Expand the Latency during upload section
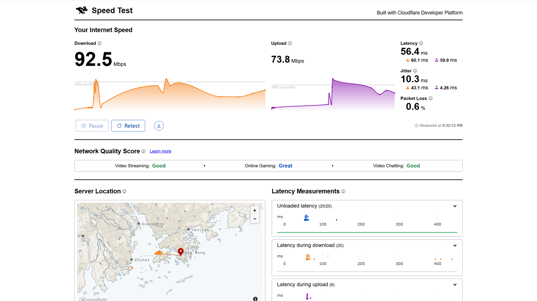The height and width of the screenshot is (301, 537). [x=455, y=285]
